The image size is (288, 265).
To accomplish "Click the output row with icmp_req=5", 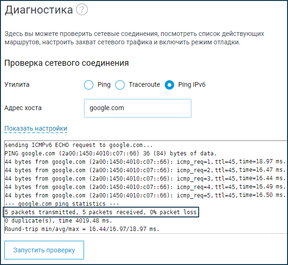I will (x=145, y=195).
